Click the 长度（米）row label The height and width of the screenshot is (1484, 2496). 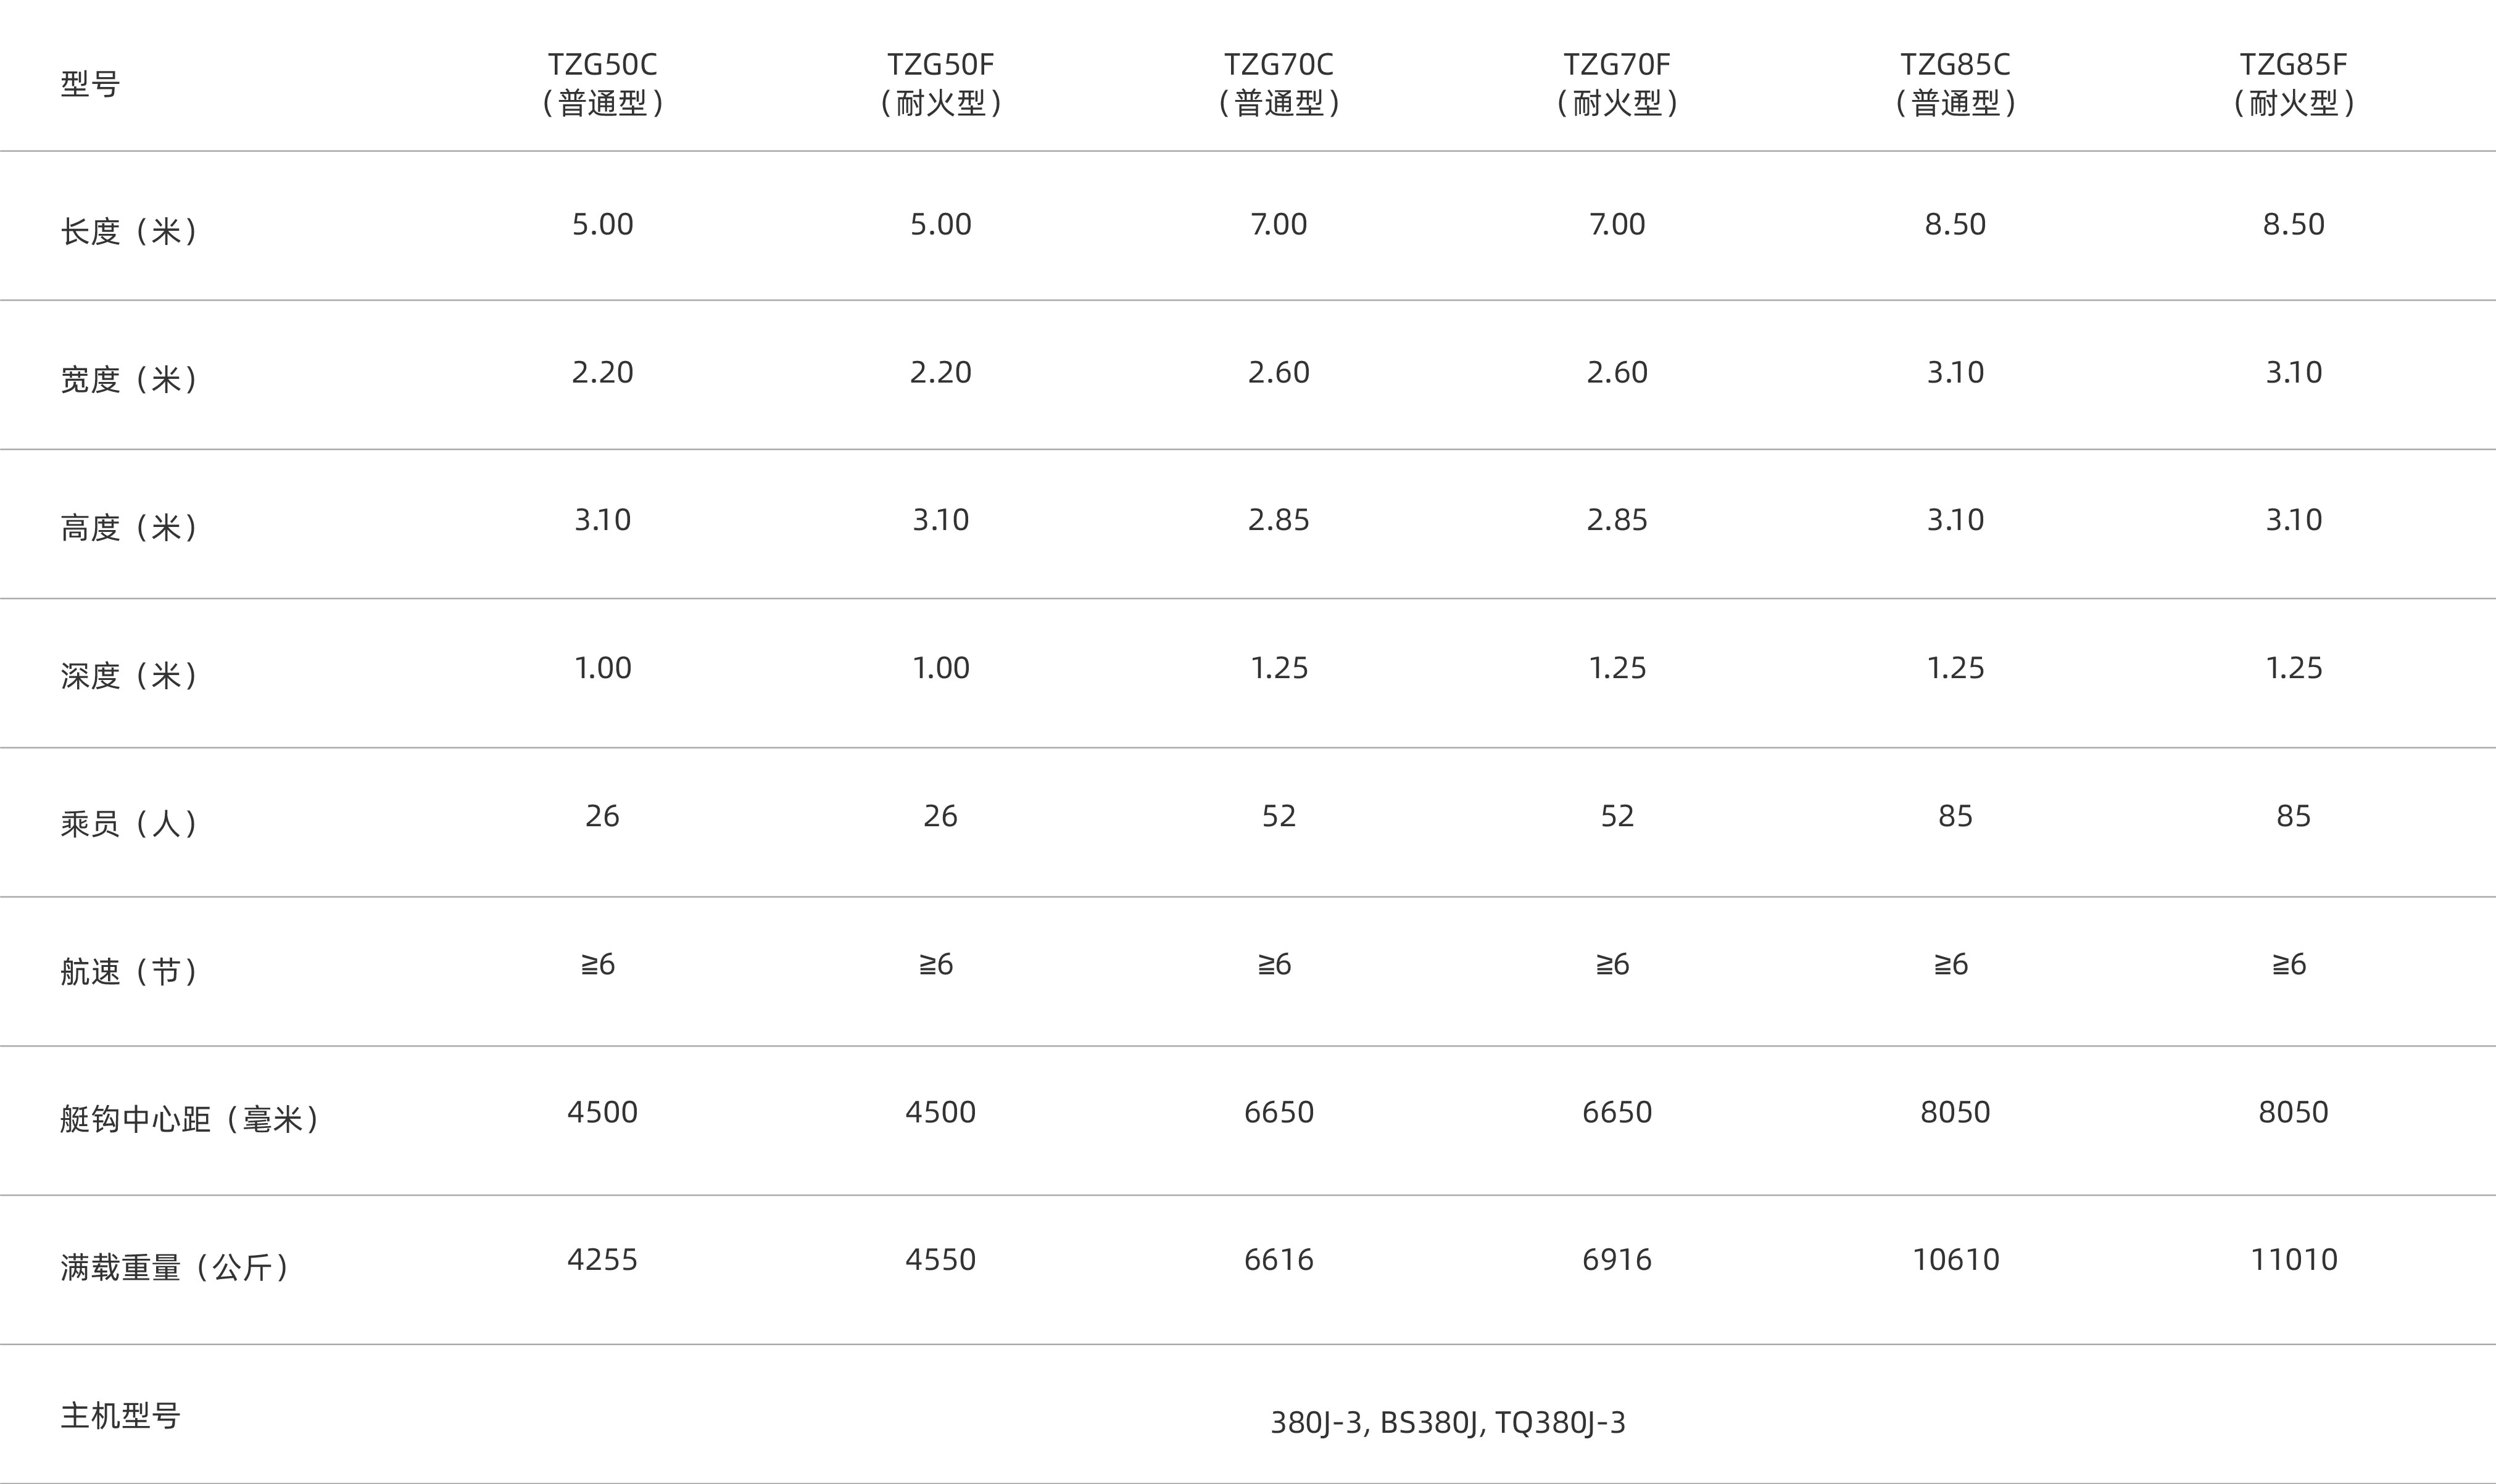128,231
